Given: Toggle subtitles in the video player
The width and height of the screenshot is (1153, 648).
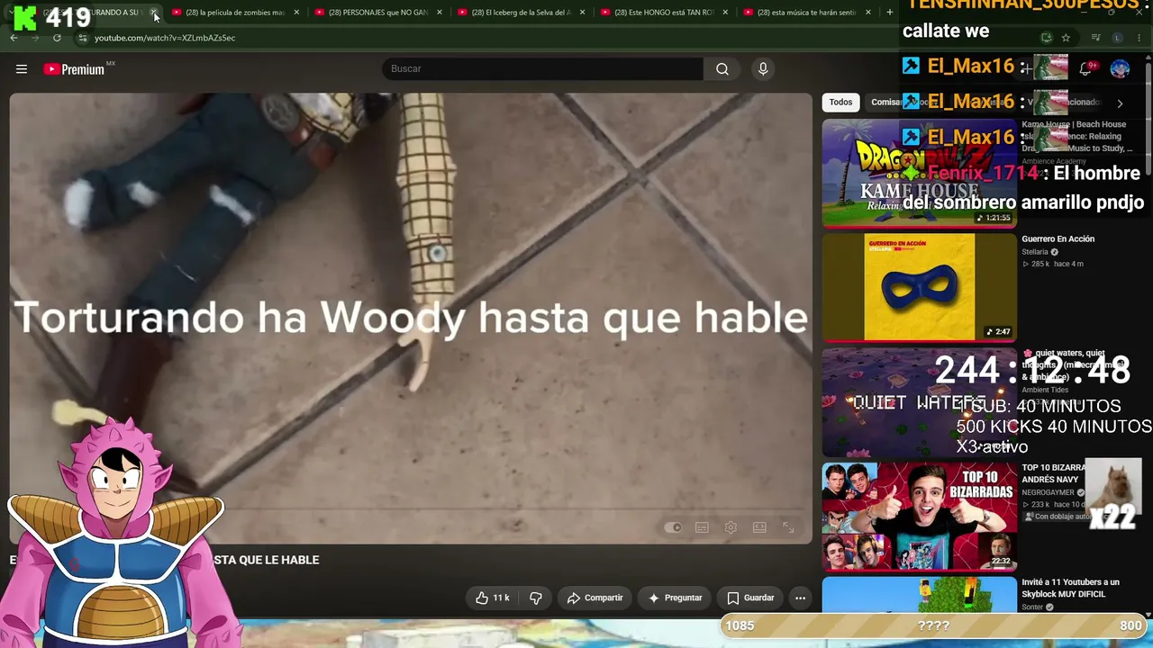Looking at the screenshot, I should point(702,527).
